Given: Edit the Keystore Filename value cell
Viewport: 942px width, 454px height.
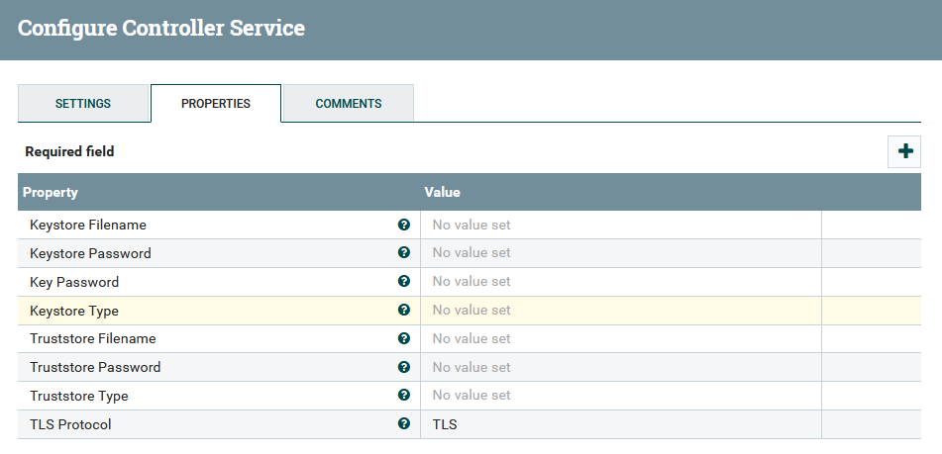Looking at the screenshot, I should [621, 225].
